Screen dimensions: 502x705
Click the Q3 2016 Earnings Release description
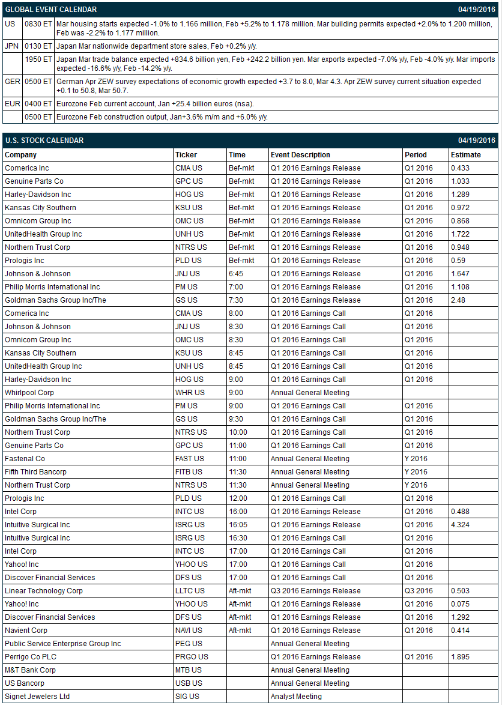315,590
